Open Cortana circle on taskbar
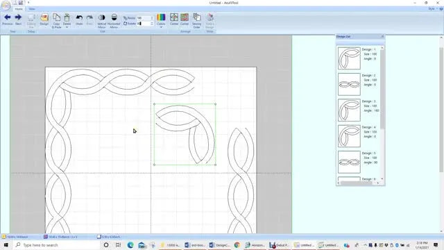This screenshot has width=444, height=250. click(106, 245)
